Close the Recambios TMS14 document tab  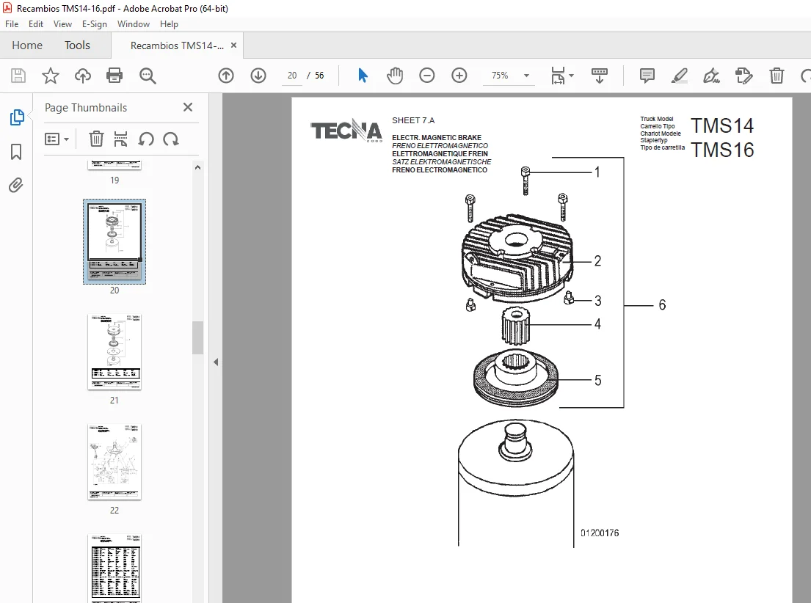pyautogui.click(x=234, y=45)
